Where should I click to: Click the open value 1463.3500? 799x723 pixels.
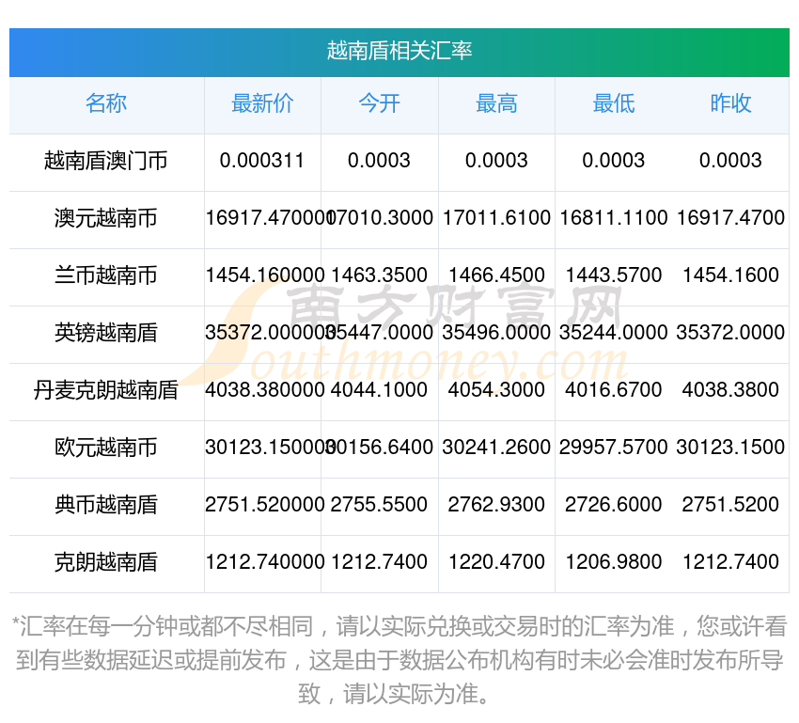(x=380, y=275)
